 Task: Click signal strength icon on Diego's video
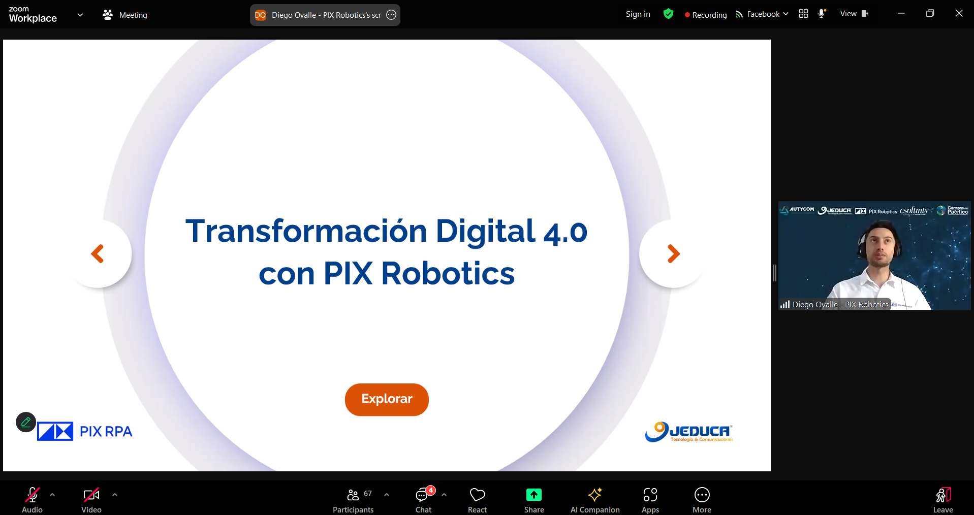tap(785, 304)
